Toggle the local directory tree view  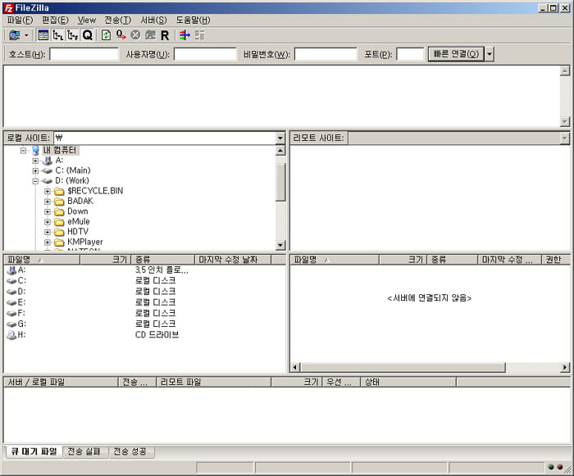coord(57,35)
